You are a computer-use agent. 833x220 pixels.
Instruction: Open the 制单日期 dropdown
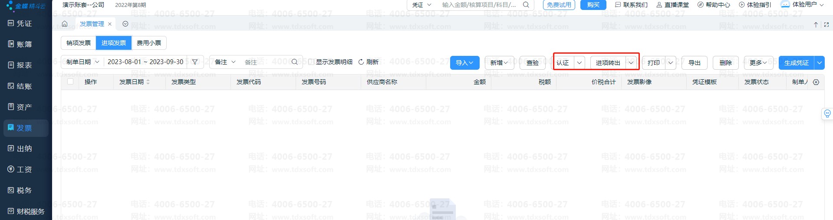pyautogui.click(x=82, y=62)
